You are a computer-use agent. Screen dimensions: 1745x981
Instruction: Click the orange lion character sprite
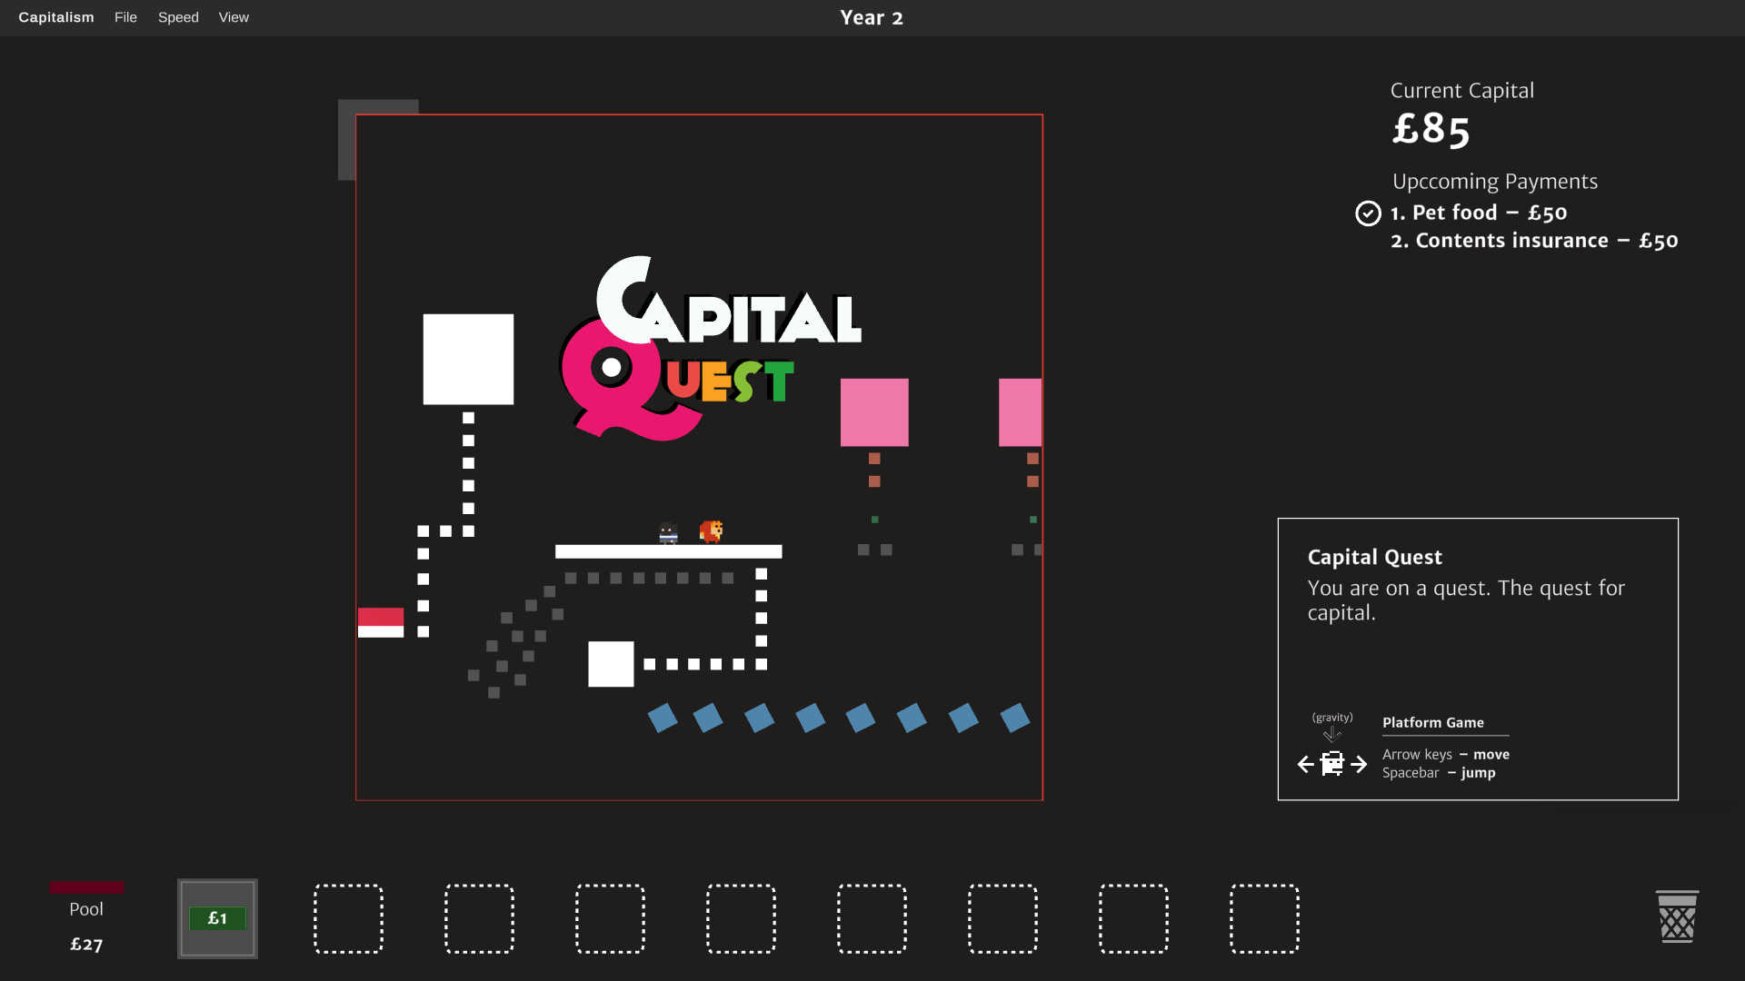coord(711,531)
